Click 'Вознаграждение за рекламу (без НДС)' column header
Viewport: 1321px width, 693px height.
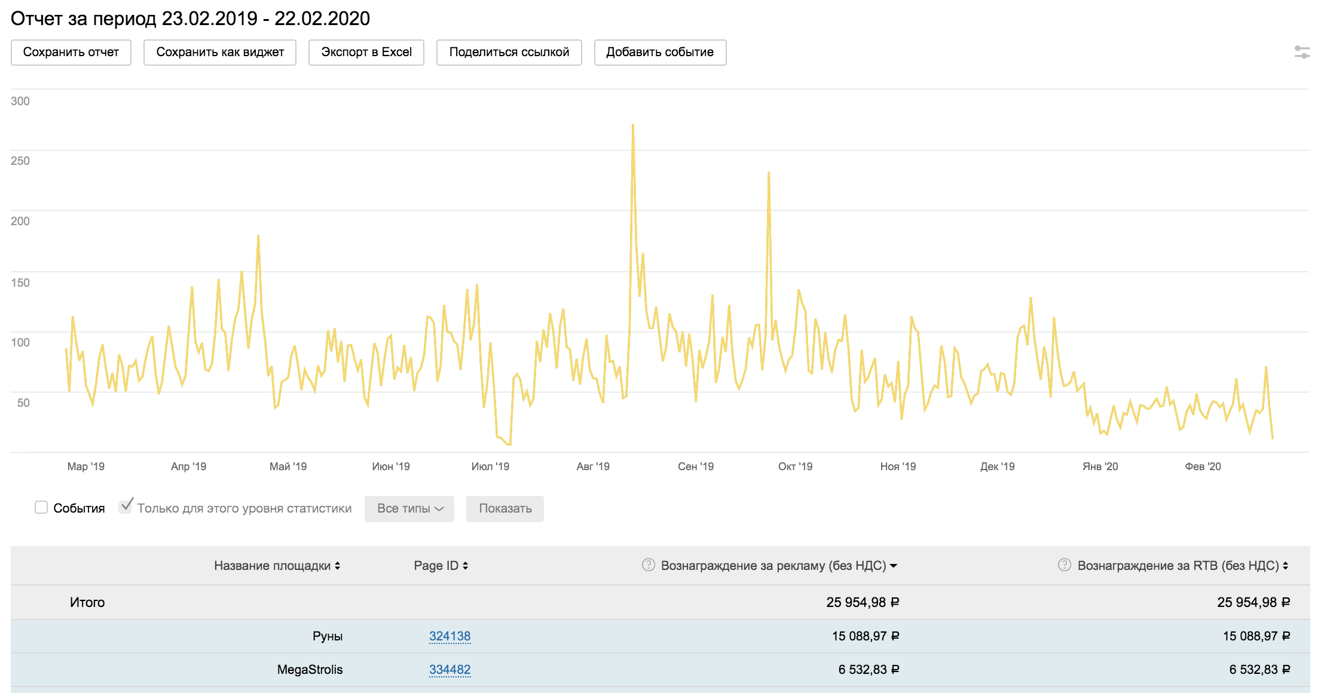[x=773, y=566]
